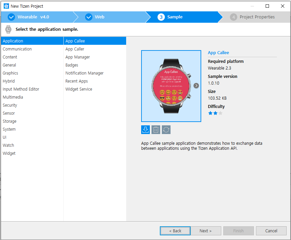Image resolution: width=291 pixels, height=240 pixels.
Task: Select the Storage category
Action: 32,121
